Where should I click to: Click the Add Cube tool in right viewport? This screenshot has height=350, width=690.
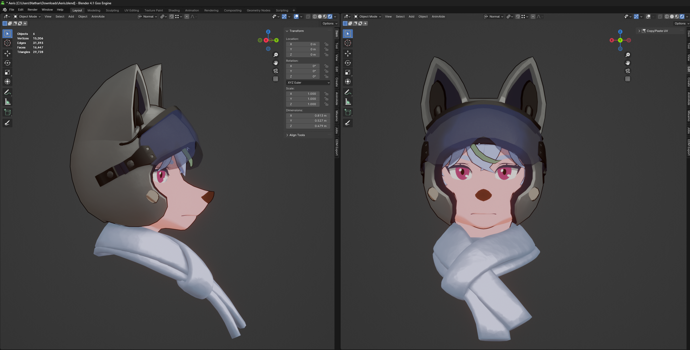coord(348,112)
